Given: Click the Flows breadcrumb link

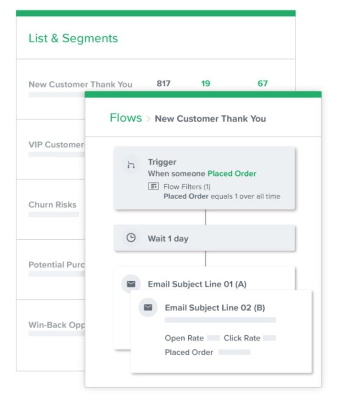Looking at the screenshot, I should click(x=126, y=118).
